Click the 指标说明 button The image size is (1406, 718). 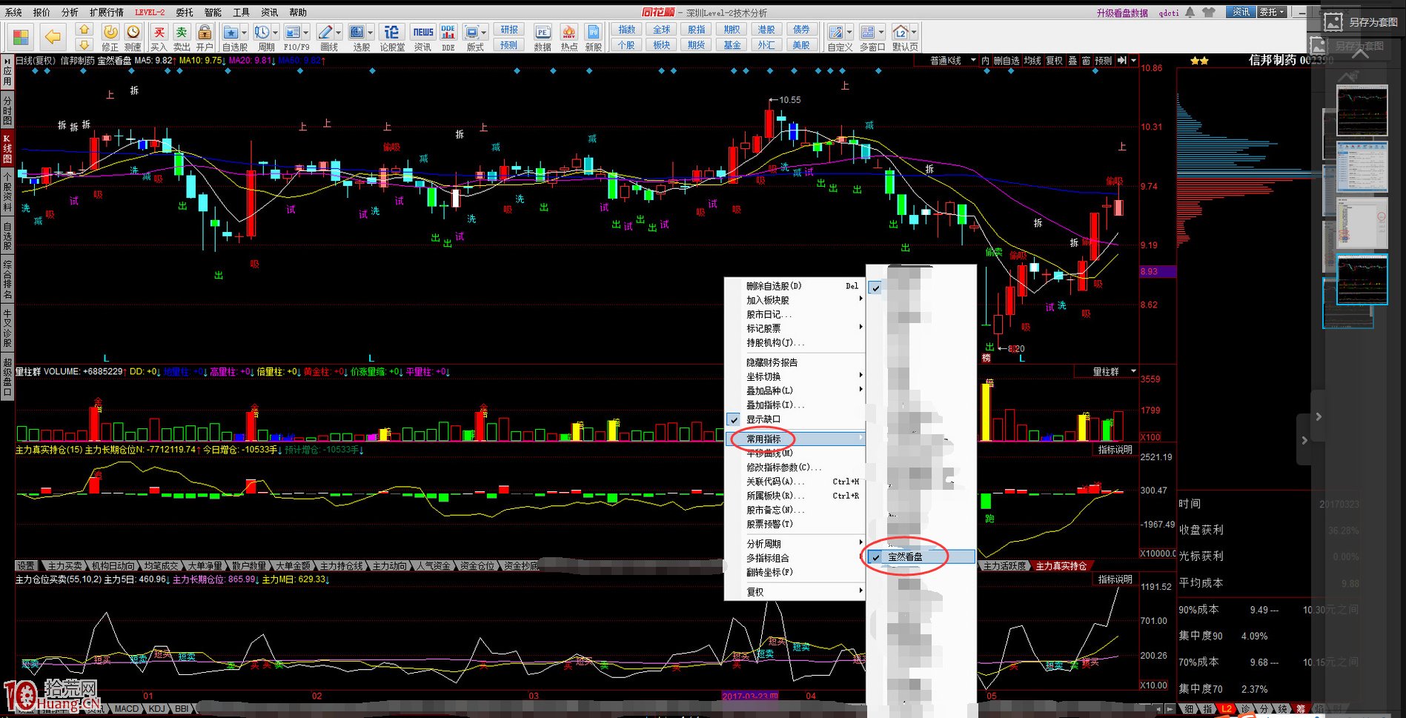point(1115,450)
